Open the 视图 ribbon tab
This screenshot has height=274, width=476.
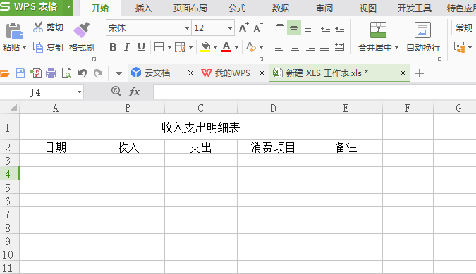[368, 8]
